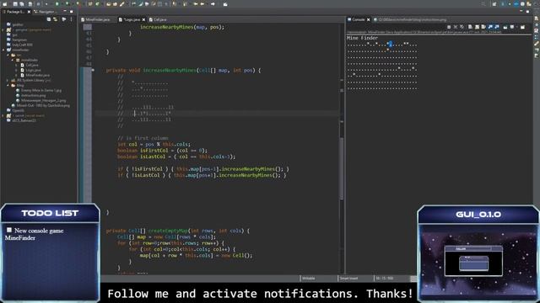Screen dimensions: 540x303
Task: Expand MineFinder.java tree arrow
Action: tap(16, 75)
